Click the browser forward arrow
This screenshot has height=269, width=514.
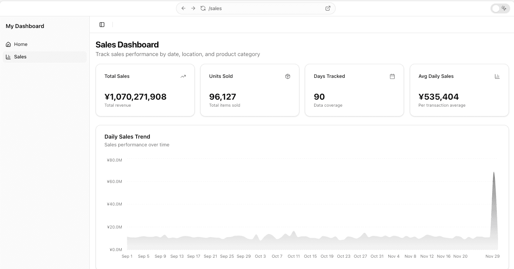pyautogui.click(x=193, y=8)
